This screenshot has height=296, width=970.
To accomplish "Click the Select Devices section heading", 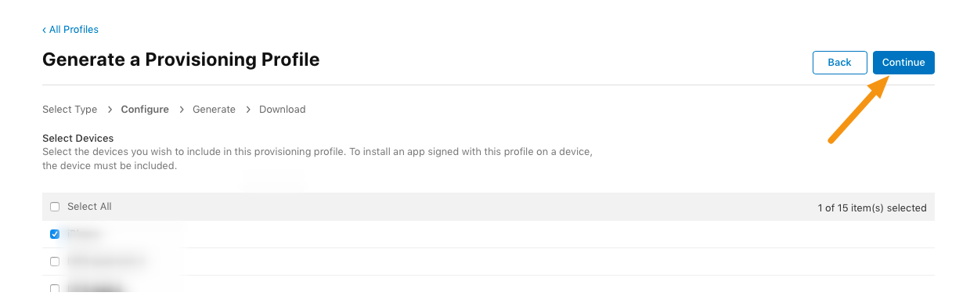I will (x=78, y=139).
